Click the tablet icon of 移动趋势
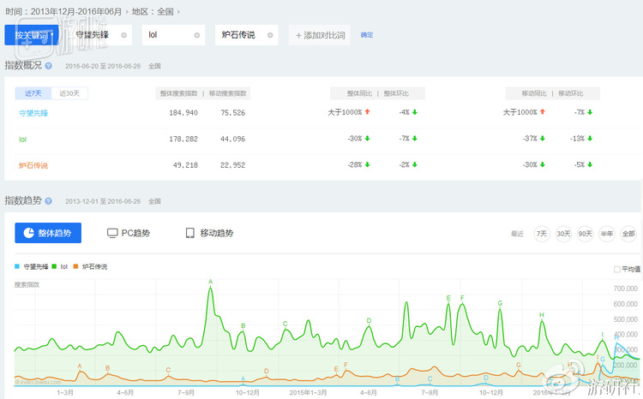 coord(189,233)
